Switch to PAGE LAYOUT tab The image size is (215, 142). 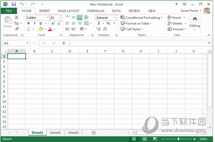point(69,11)
